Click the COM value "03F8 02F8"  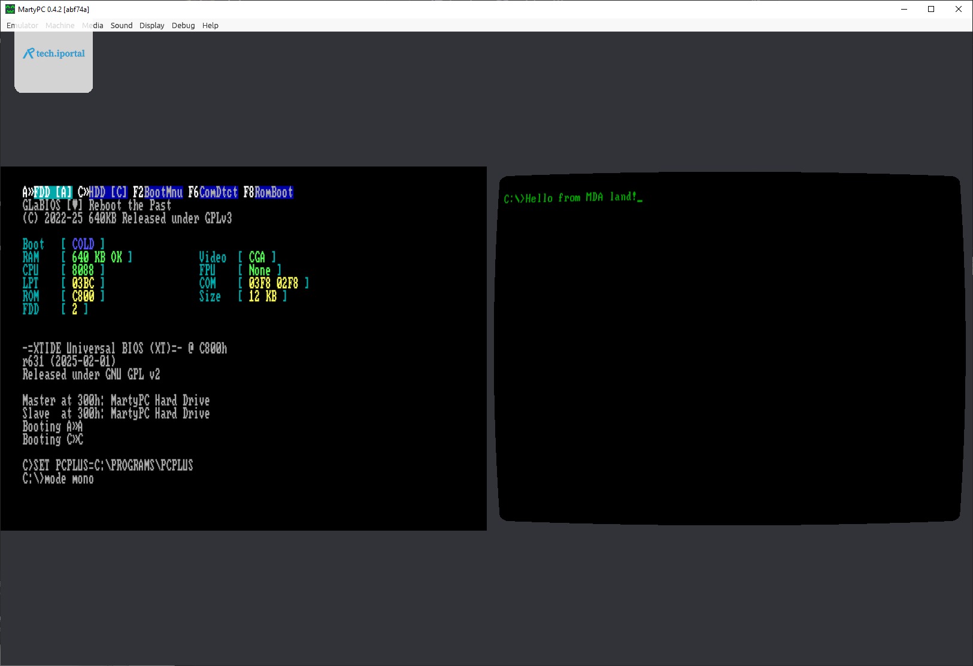tap(274, 283)
